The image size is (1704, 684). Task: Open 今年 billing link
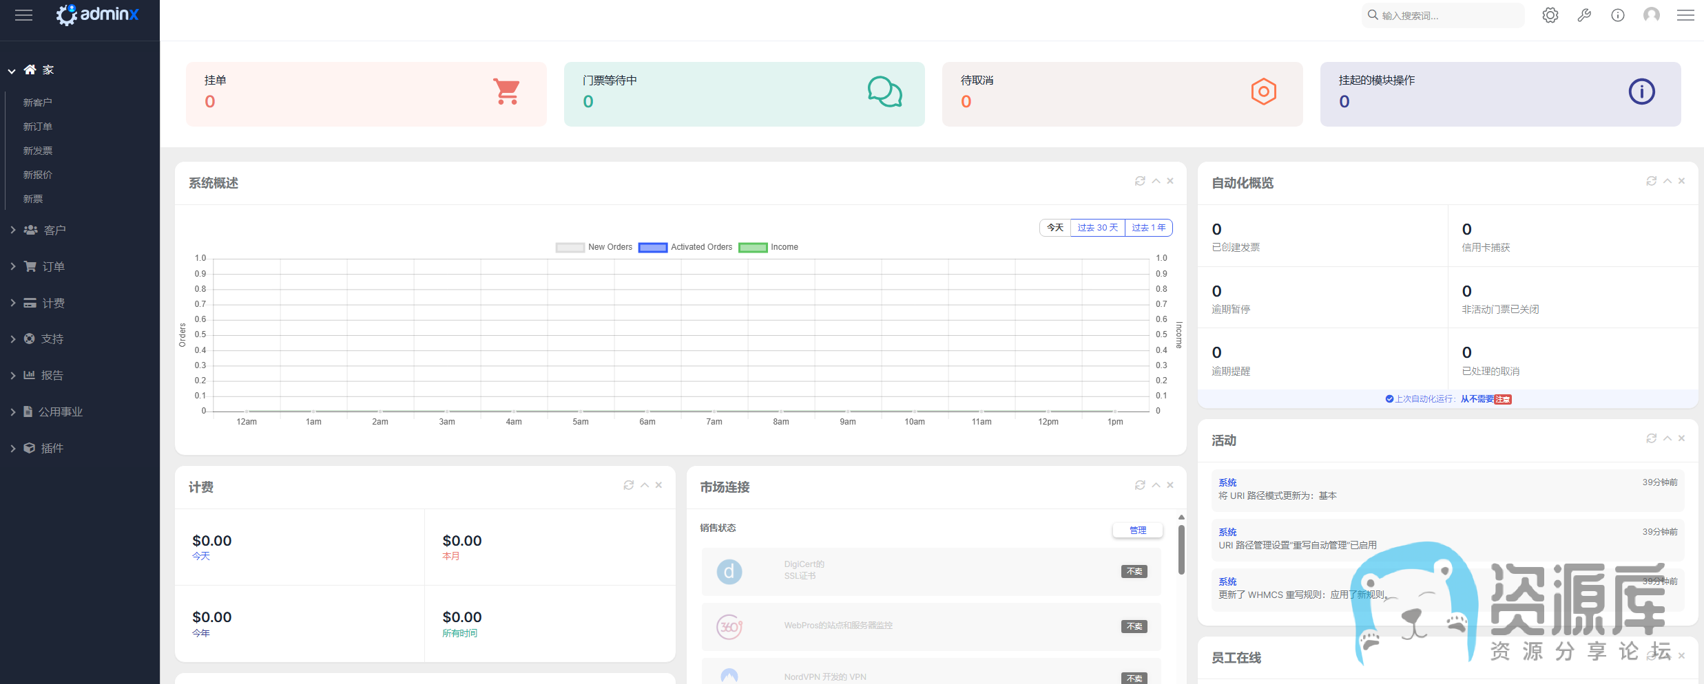pos(201,633)
